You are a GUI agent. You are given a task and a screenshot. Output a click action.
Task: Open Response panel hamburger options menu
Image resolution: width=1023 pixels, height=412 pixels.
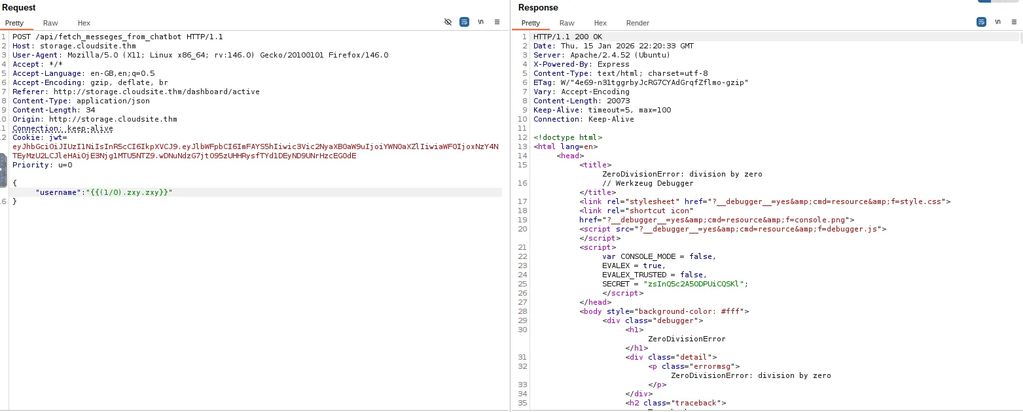(x=1014, y=22)
